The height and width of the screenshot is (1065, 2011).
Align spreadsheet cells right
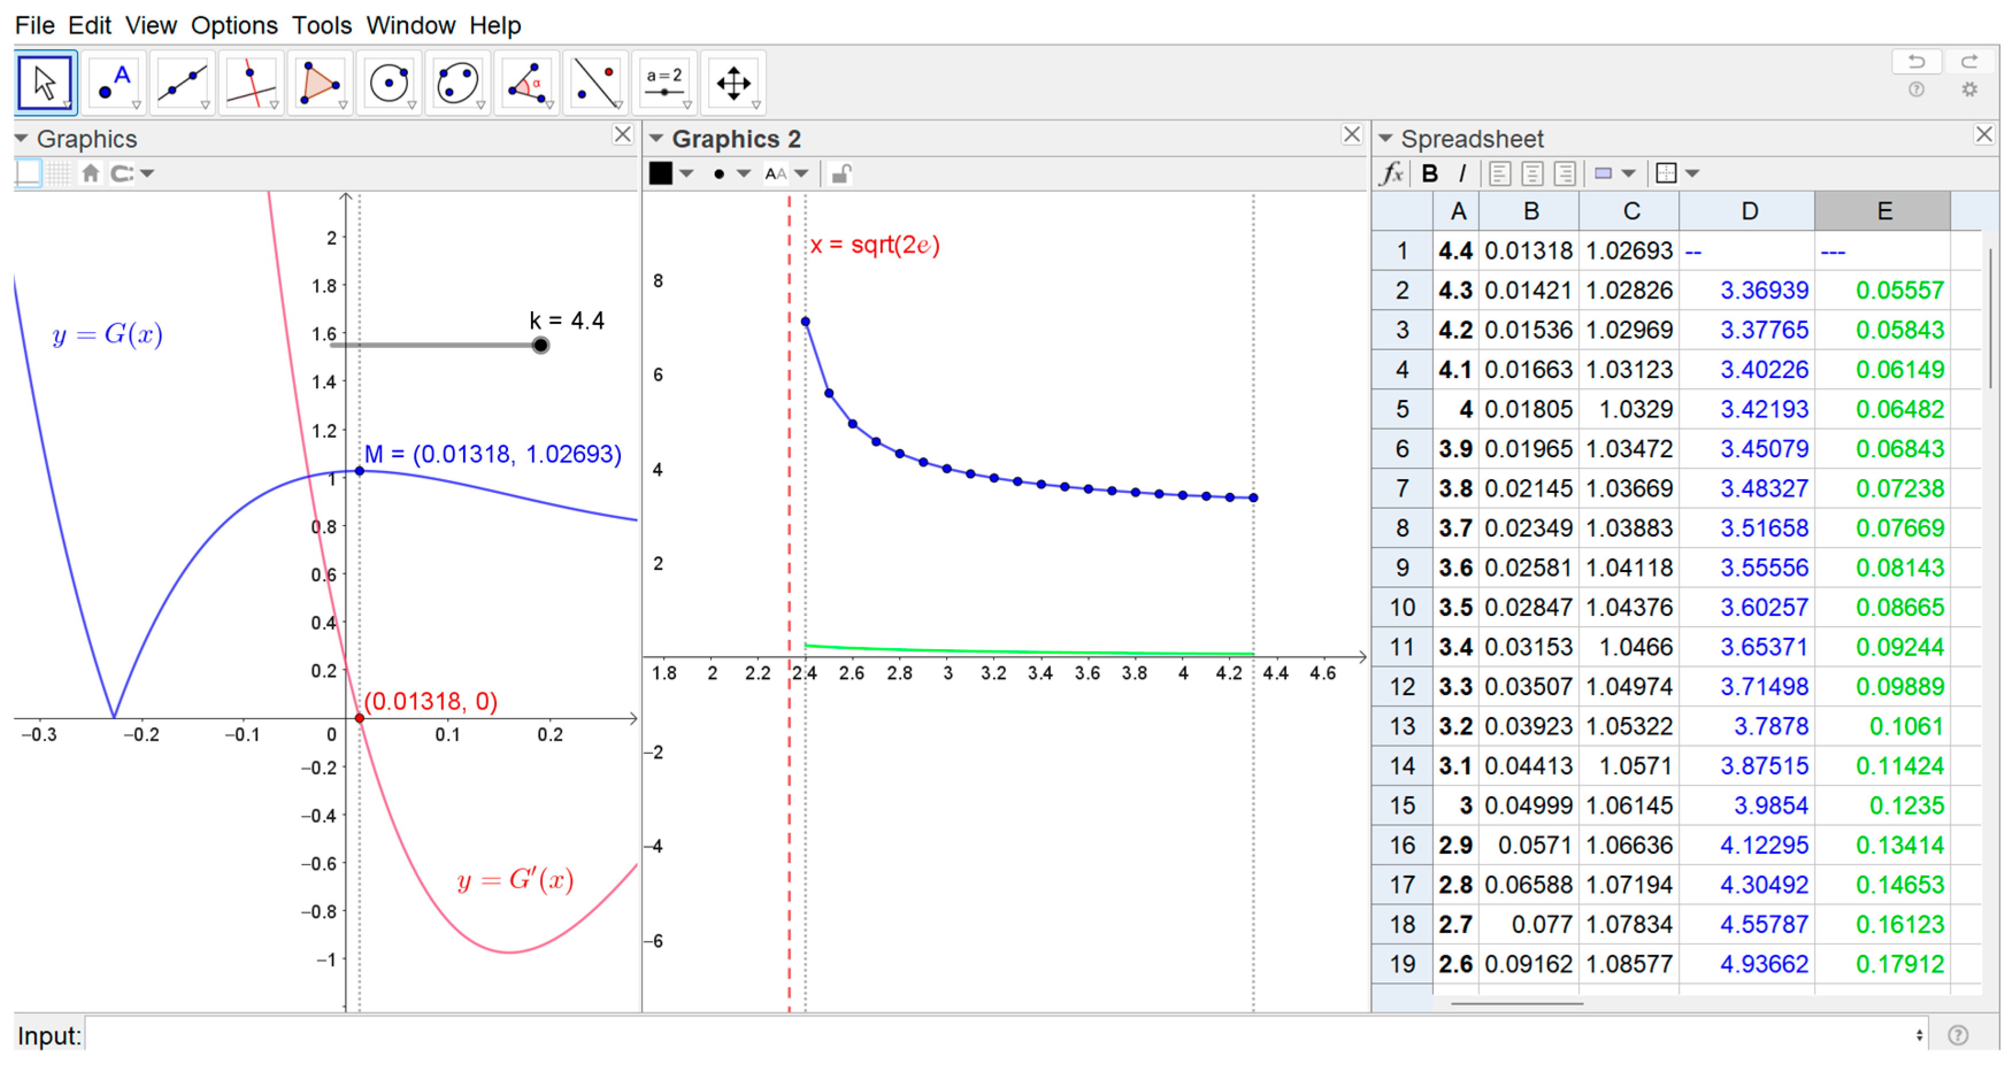point(1565,173)
